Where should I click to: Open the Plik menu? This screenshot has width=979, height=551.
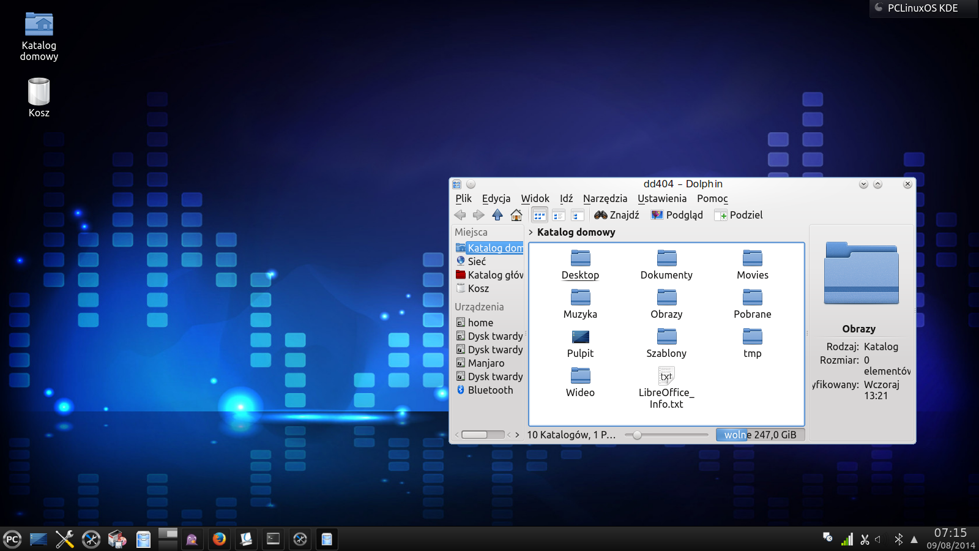463,198
